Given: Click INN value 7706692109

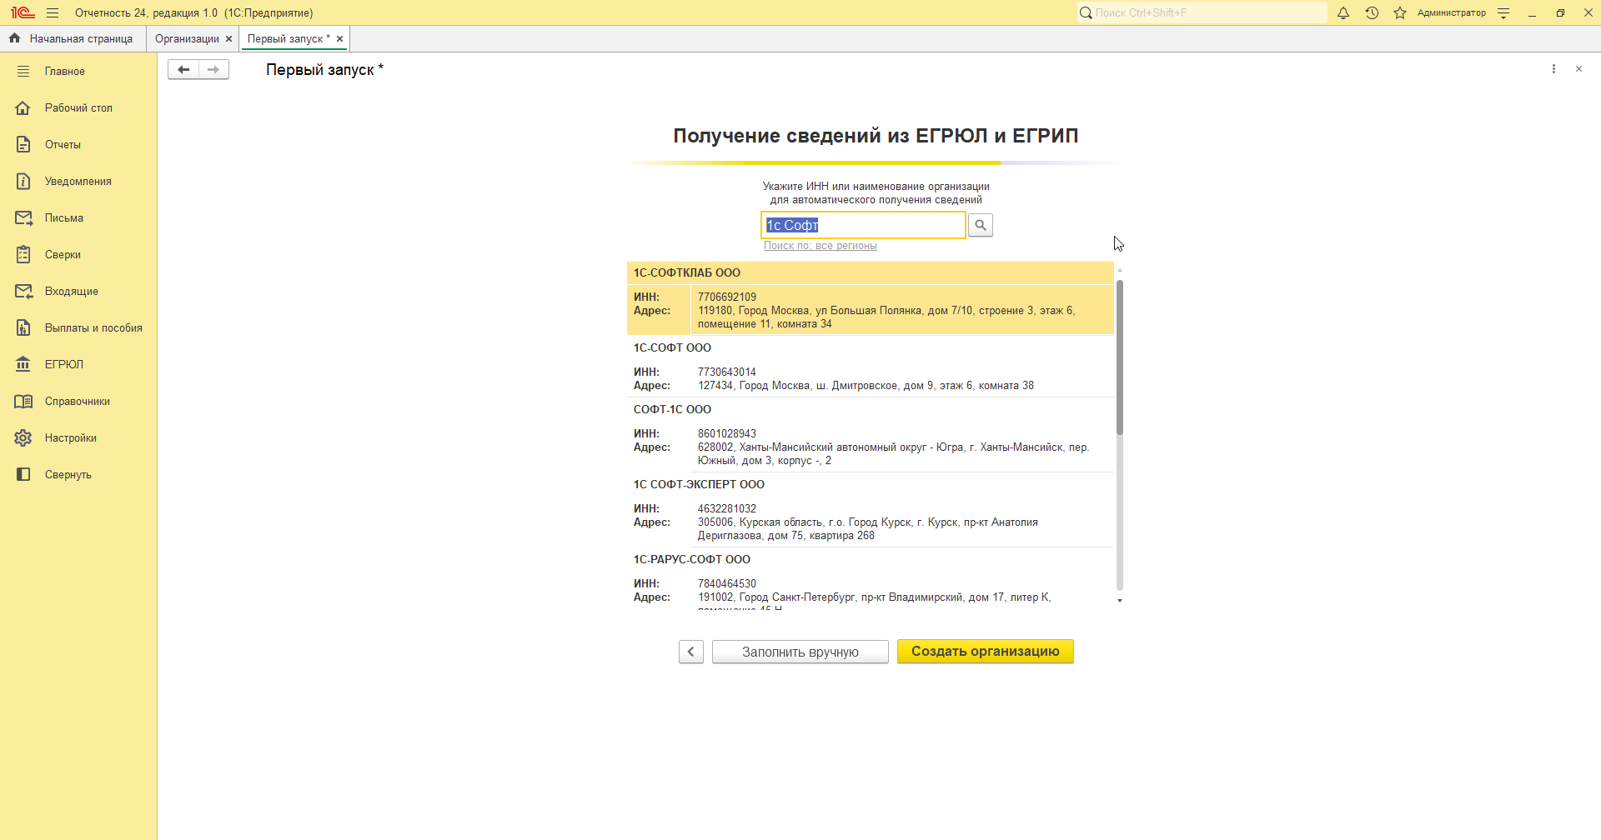Looking at the screenshot, I should coord(727,297).
